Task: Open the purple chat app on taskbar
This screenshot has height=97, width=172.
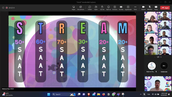Action: [x=84, y=94]
